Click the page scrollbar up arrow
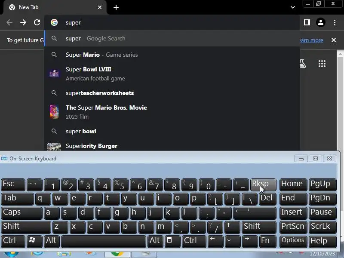Image resolution: width=344 pixels, height=258 pixels. click(x=340, y=53)
